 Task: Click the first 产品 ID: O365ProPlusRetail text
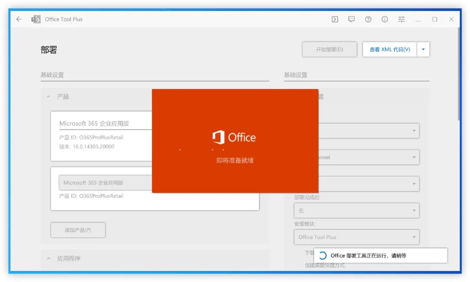click(91, 137)
